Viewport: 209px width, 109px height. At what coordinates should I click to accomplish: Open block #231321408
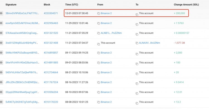click(x=51, y=43)
